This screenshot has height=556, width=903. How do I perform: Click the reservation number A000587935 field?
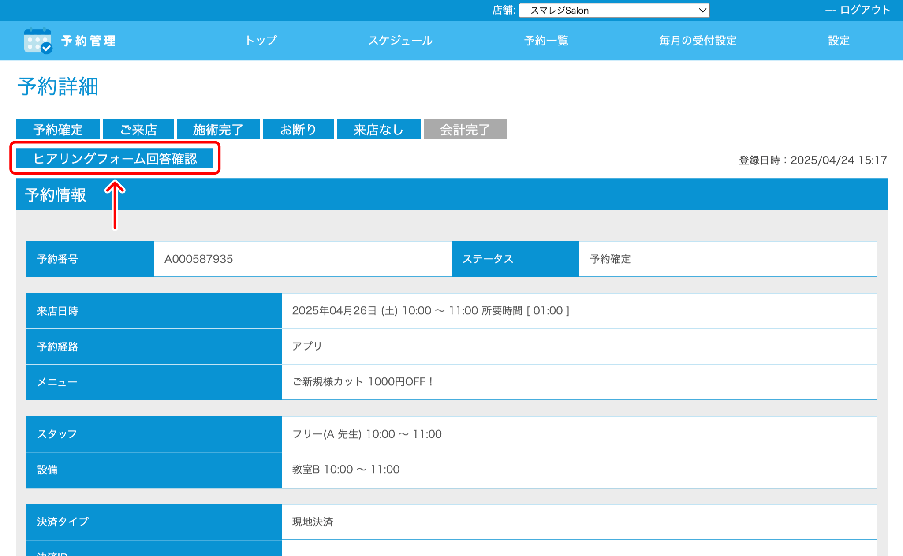pos(302,259)
